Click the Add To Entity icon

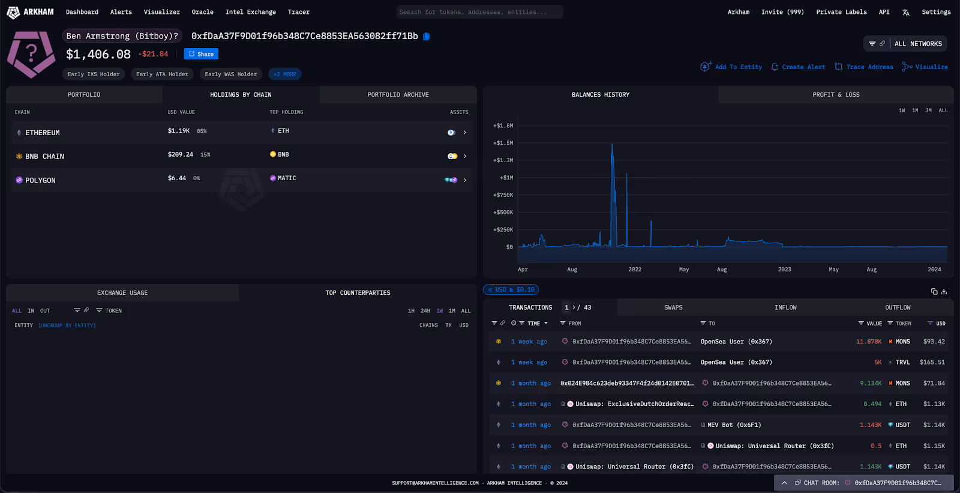pyautogui.click(x=706, y=67)
